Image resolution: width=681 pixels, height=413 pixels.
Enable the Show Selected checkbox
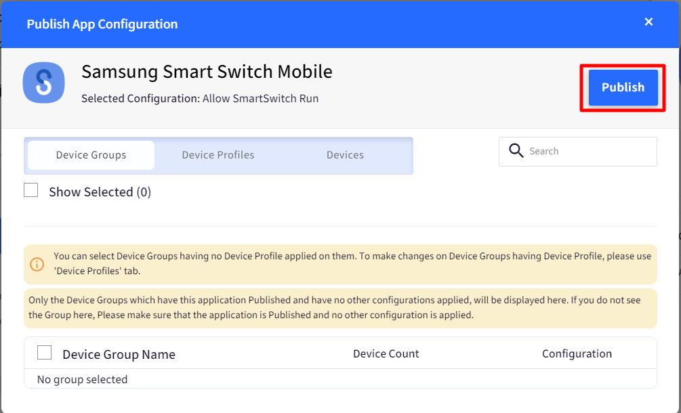tap(31, 191)
